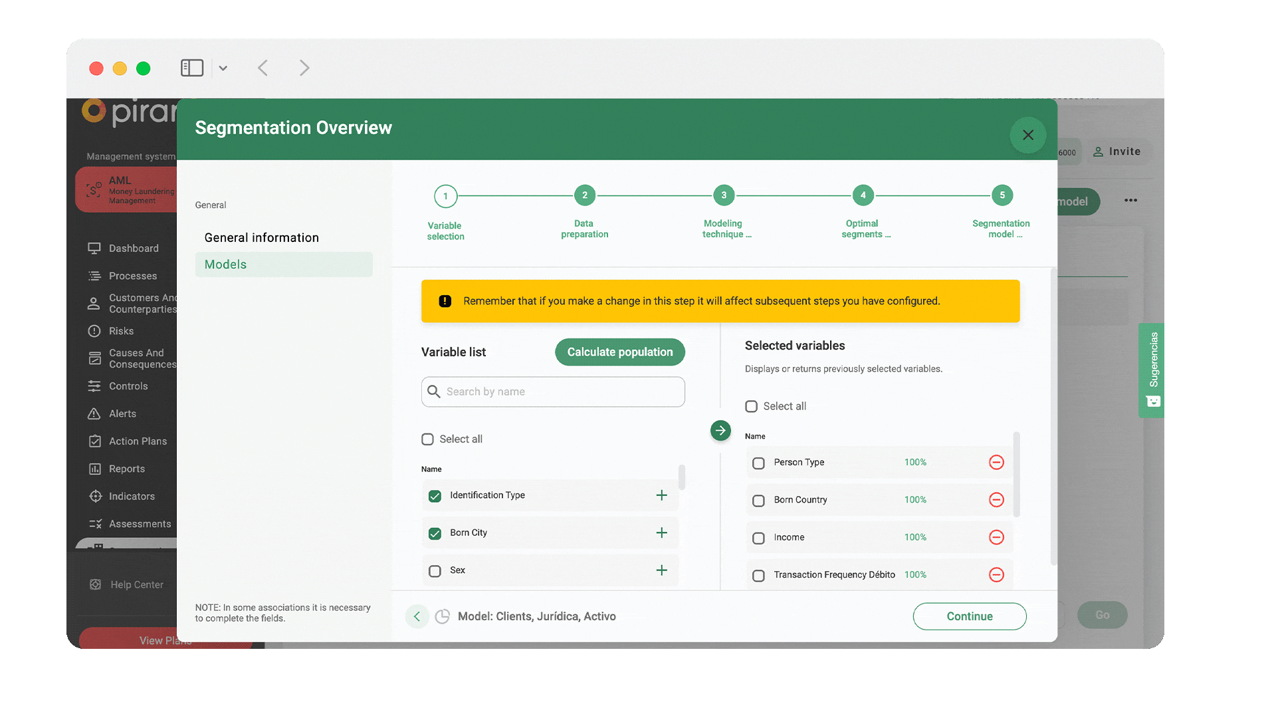Click the Calculate population button

coord(619,352)
